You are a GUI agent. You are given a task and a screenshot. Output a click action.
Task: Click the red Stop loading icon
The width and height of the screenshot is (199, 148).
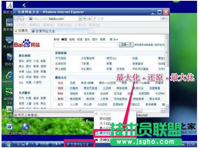click(90, 19)
